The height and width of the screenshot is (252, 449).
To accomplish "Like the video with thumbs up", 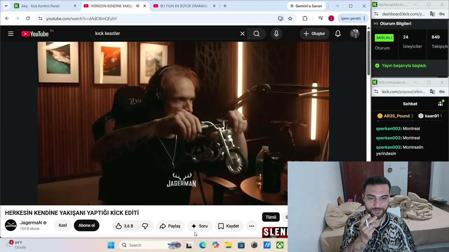I will tap(125, 226).
